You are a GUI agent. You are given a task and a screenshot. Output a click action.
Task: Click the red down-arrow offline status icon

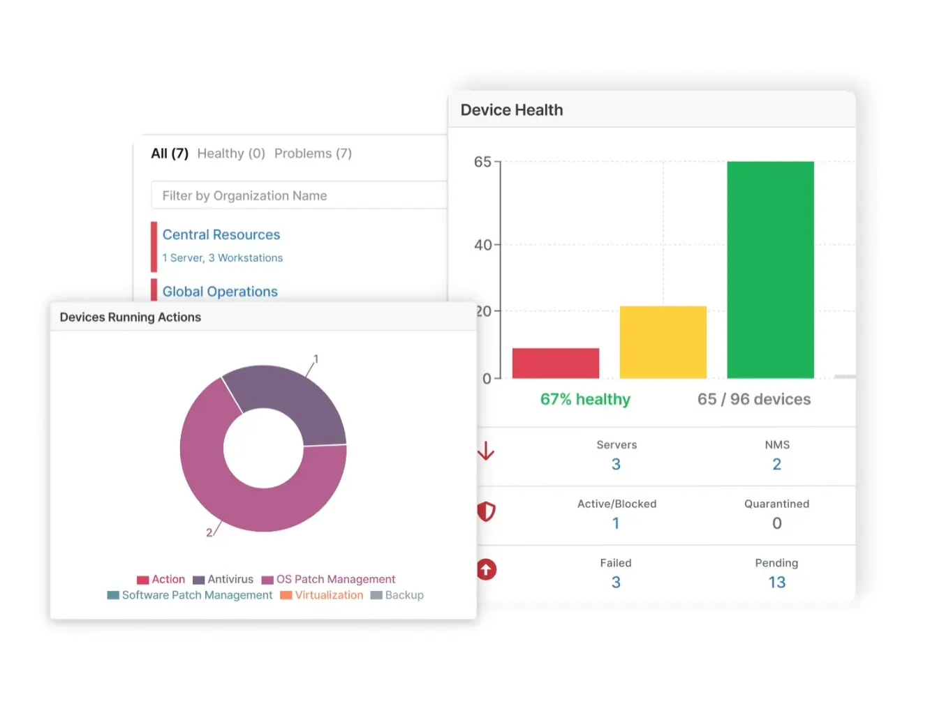(x=486, y=451)
